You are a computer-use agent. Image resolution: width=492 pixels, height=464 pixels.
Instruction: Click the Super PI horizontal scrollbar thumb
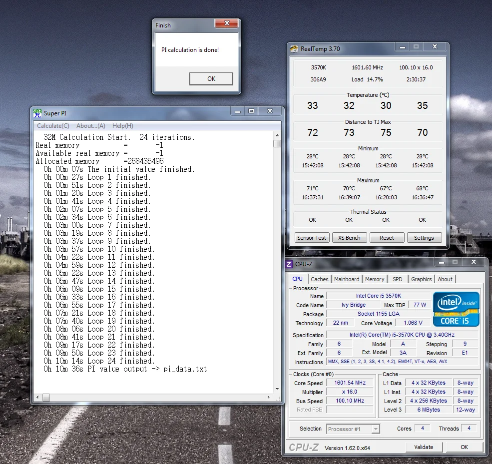coord(46,398)
